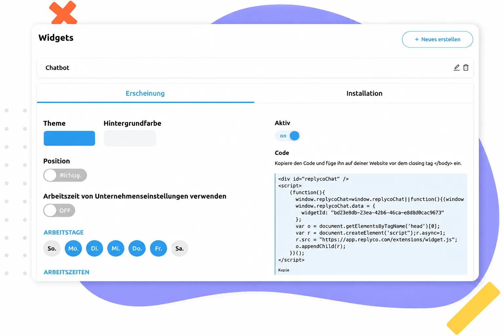This screenshot has height=336, width=504.
Task: Toggle Saturday (Sa.) workday
Action: [179, 248]
